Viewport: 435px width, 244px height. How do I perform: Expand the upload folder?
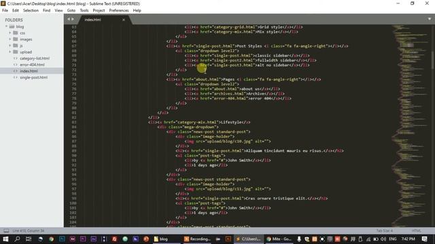[10, 52]
